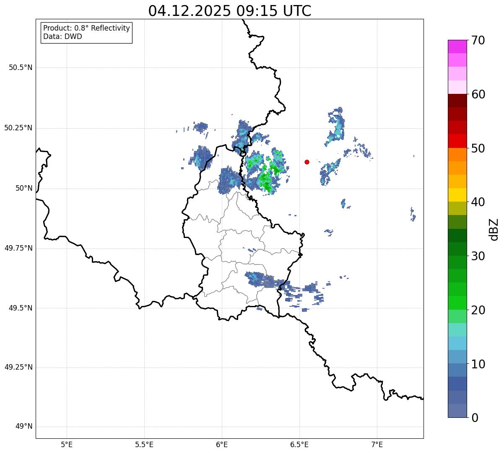
Task: Click the red dot radar site marker
Action: pyautogui.click(x=307, y=162)
